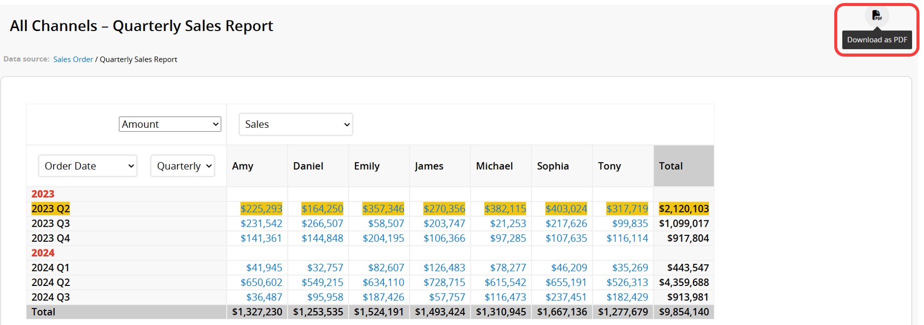
Task: Open the Amount measure dropdown
Action: pyautogui.click(x=170, y=124)
